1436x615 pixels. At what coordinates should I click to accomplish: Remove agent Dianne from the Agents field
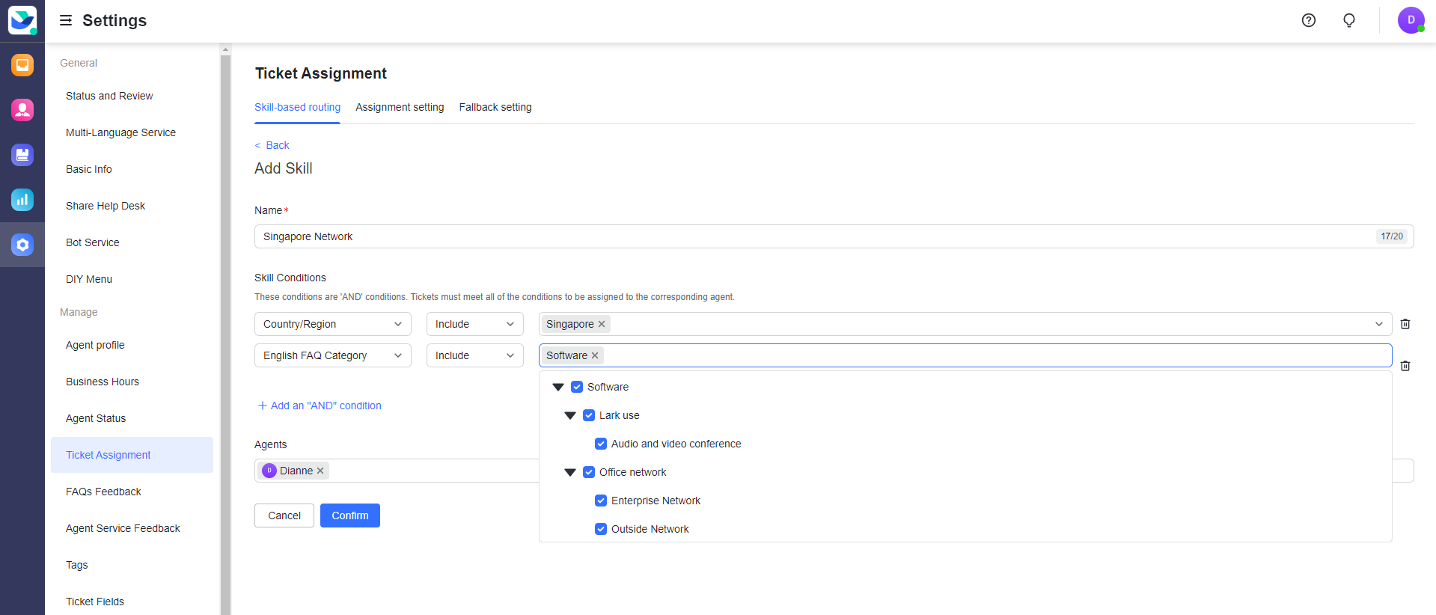click(x=320, y=471)
